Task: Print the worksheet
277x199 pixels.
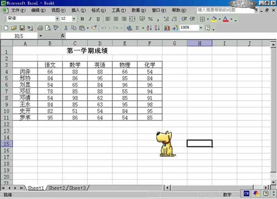Action: pos(40,28)
